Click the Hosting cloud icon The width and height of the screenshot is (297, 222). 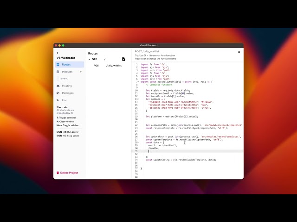(x=58, y=86)
